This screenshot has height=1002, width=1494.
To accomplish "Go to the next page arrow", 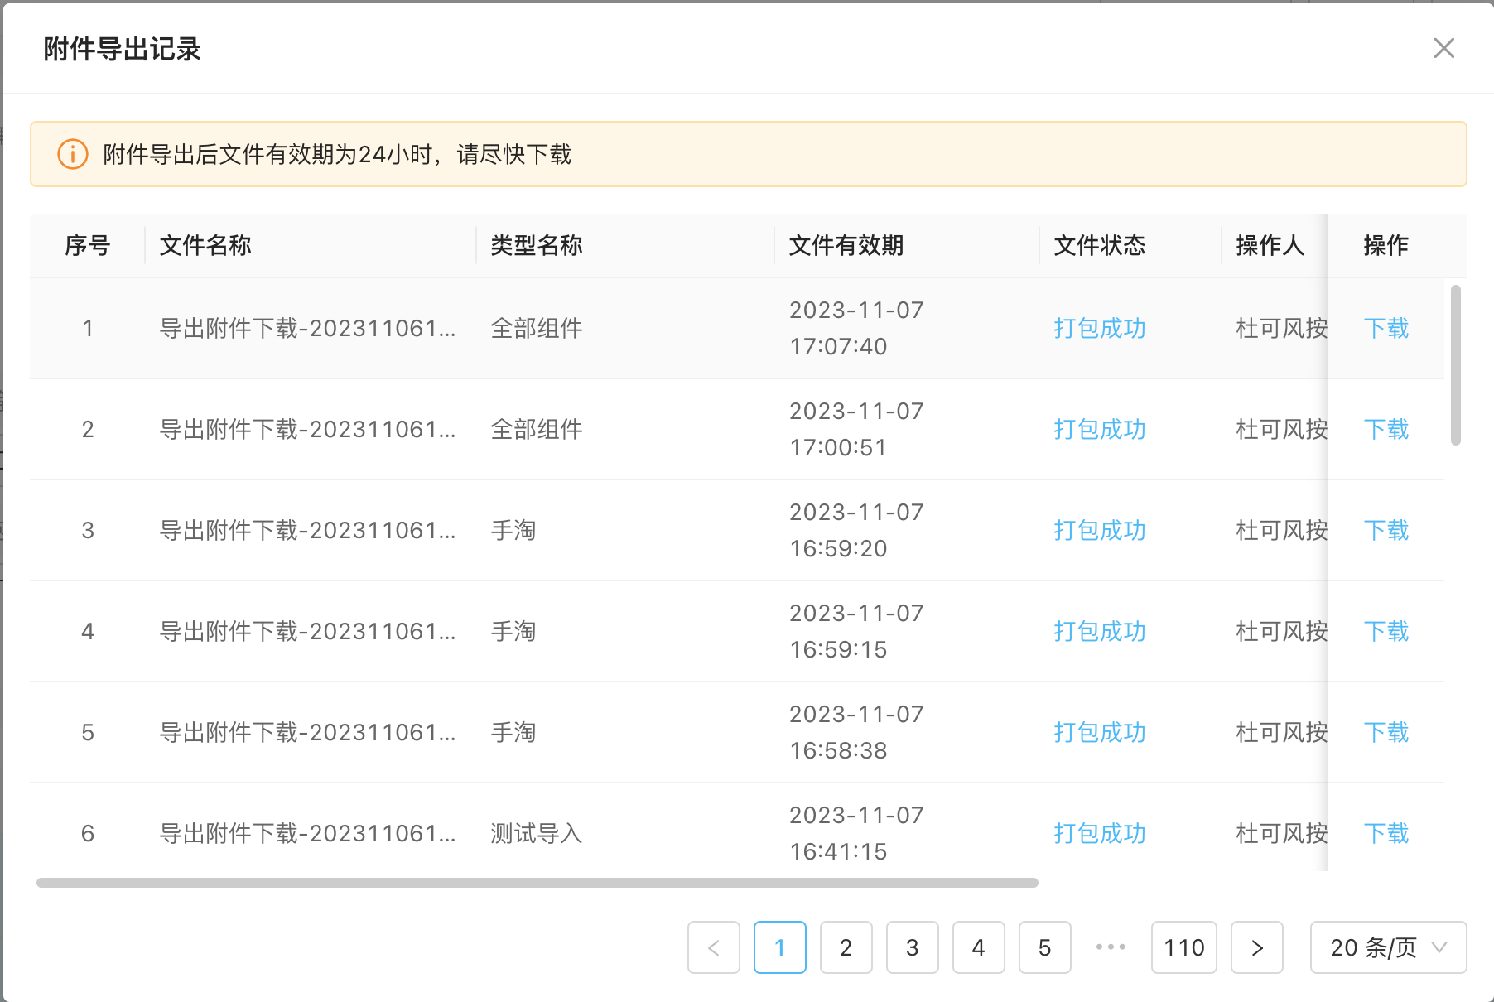I will pyautogui.click(x=1257, y=947).
